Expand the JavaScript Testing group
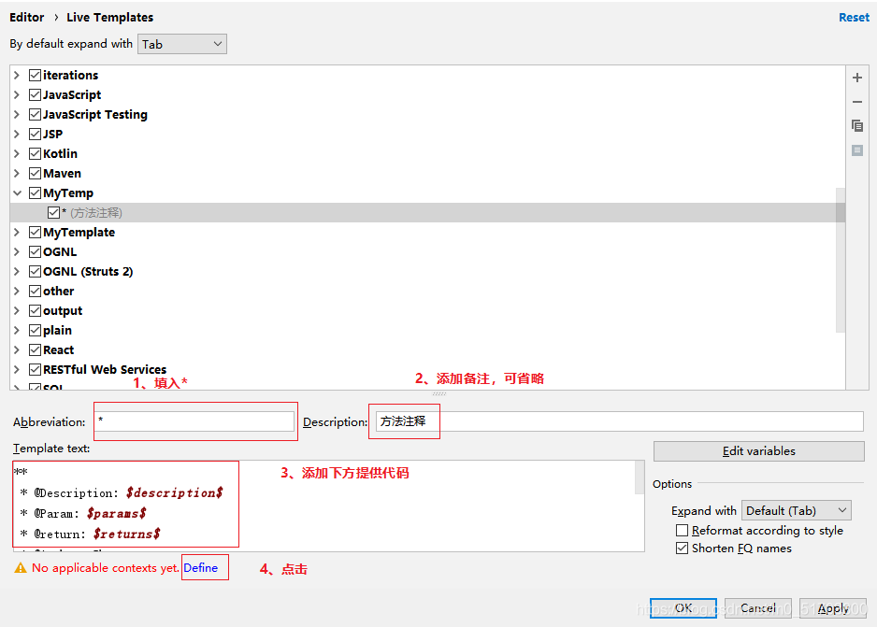This screenshot has width=877, height=627. click(x=17, y=114)
